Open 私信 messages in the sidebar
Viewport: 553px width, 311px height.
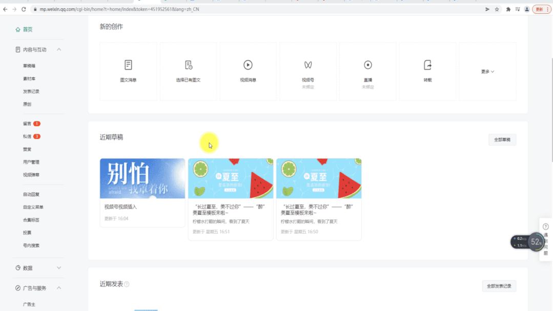[27, 136]
